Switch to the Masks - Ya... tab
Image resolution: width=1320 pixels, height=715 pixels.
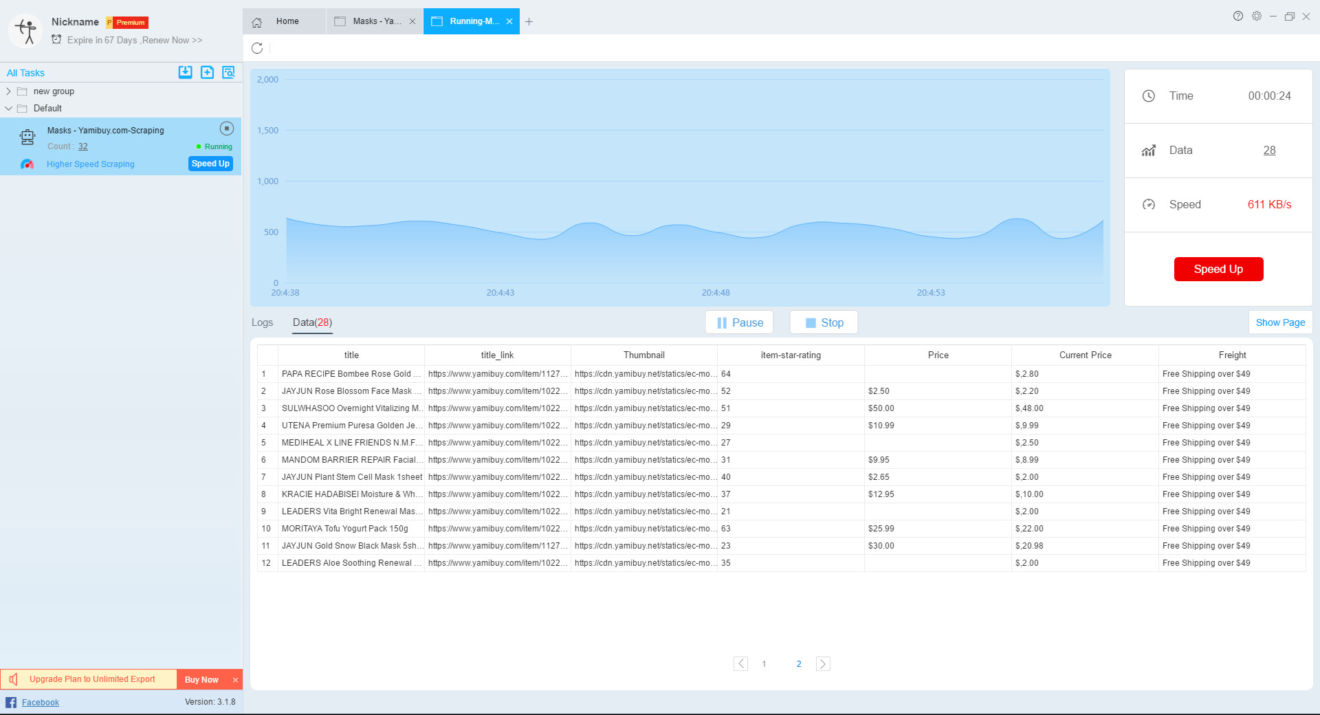pos(375,21)
